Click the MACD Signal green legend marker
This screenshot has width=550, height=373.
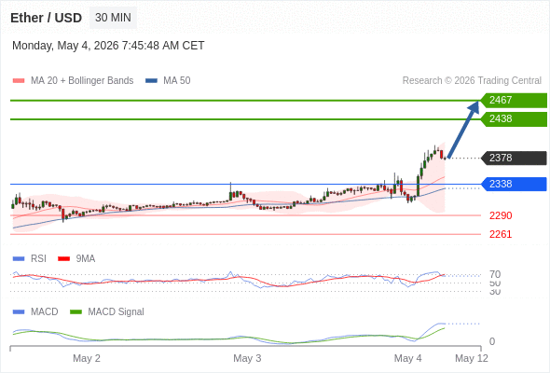tap(76, 312)
